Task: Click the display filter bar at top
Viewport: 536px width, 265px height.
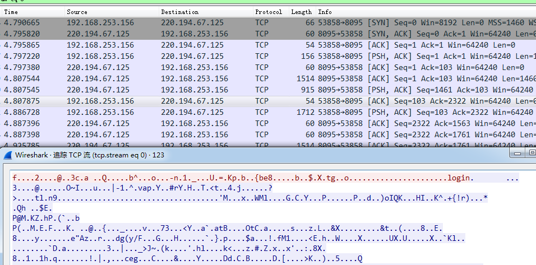Action: (224, 2)
